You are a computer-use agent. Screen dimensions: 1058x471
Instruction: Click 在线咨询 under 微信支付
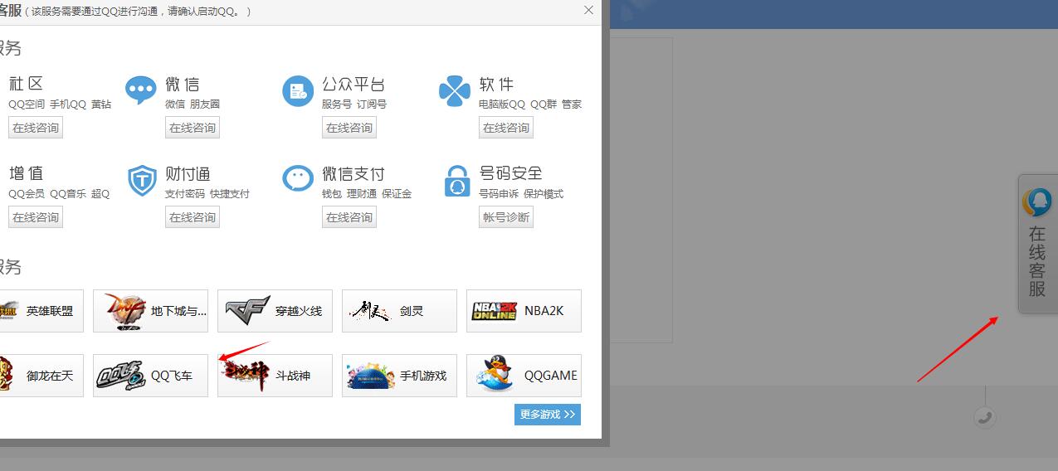(349, 217)
